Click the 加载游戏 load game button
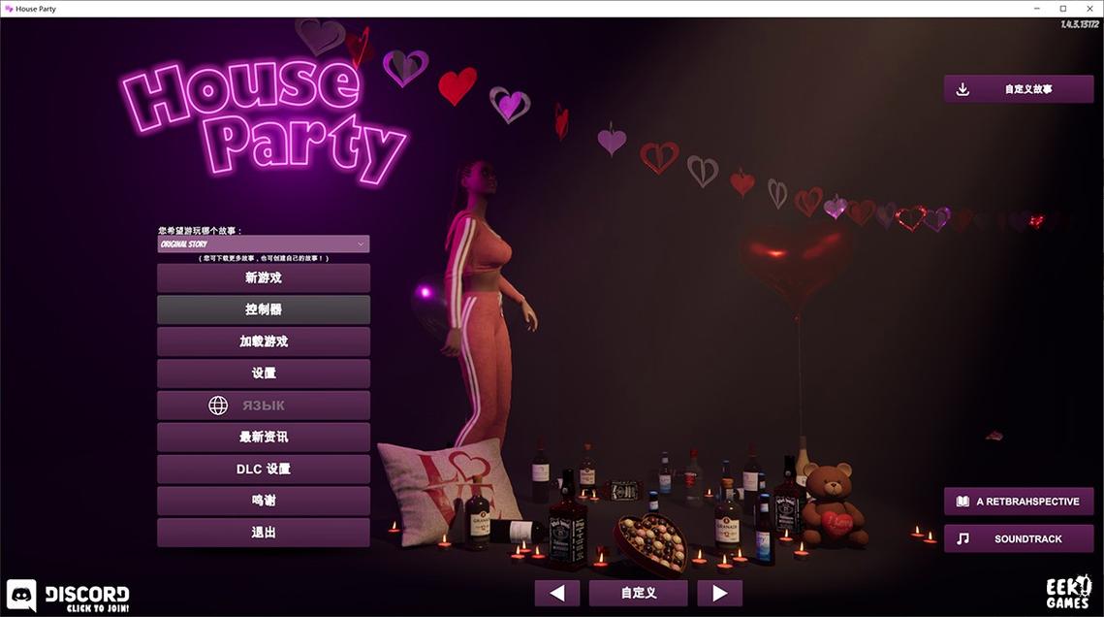Viewport: 1104px width, 617px height. point(264,341)
